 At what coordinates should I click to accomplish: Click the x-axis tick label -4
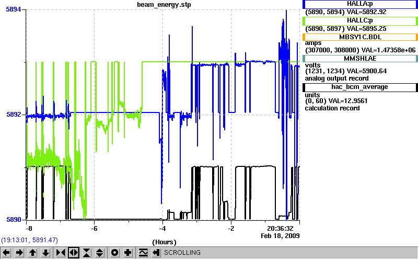pyautogui.click(x=162, y=229)
